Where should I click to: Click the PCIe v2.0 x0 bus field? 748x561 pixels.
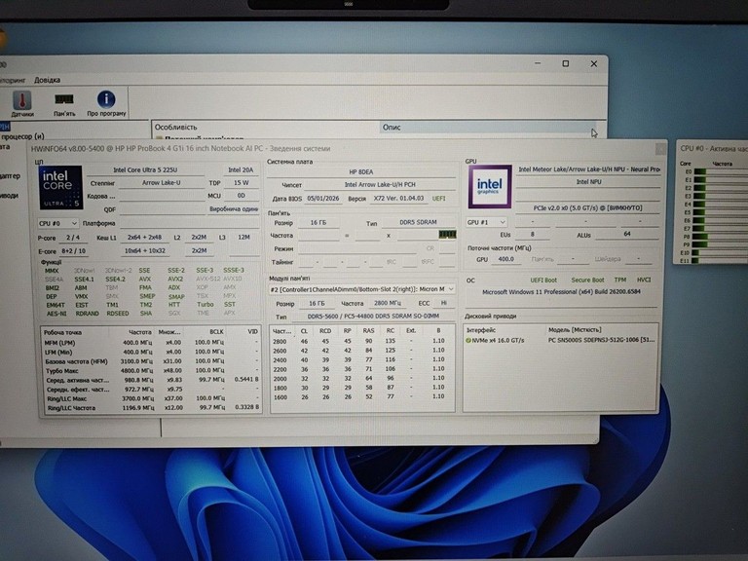[x=587, y=208]
